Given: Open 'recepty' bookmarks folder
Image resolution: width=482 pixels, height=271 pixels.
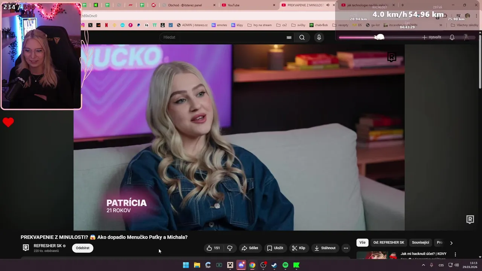Looking at the screenshot, I should pos(340,25).
